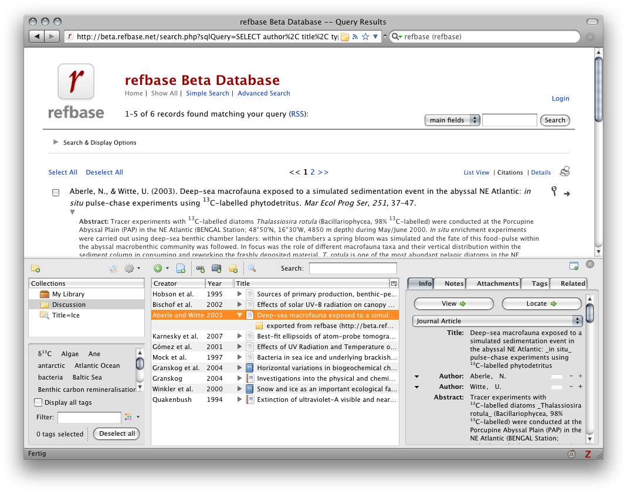Click the refbase logo image
Screen dimensions: 627x492
tap(76, 91)
